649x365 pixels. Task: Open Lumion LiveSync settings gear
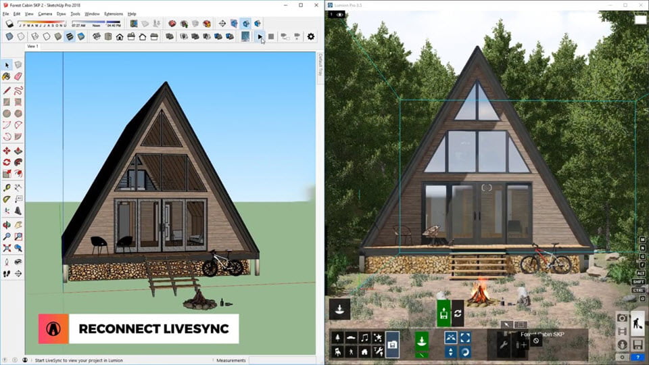pyautogui.click(x=310, y=36)
